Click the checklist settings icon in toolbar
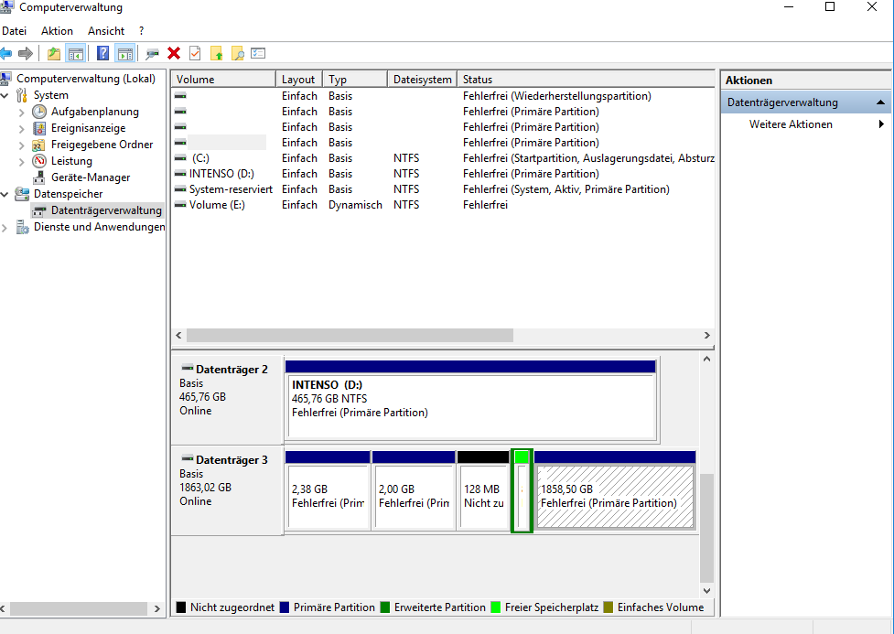 [x=258, y=53]
